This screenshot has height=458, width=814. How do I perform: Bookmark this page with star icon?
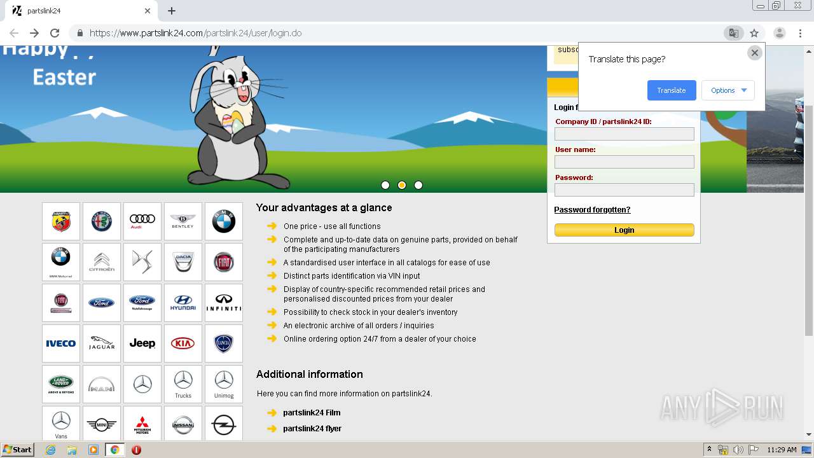click(x=754, y=33)
